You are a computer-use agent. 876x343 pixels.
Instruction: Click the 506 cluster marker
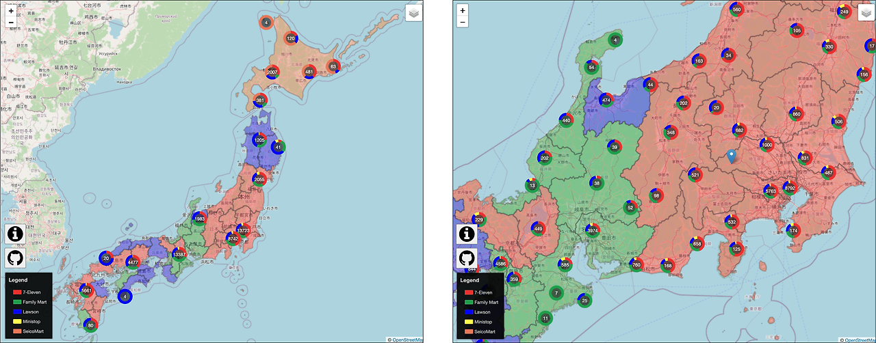pos(839,121)
